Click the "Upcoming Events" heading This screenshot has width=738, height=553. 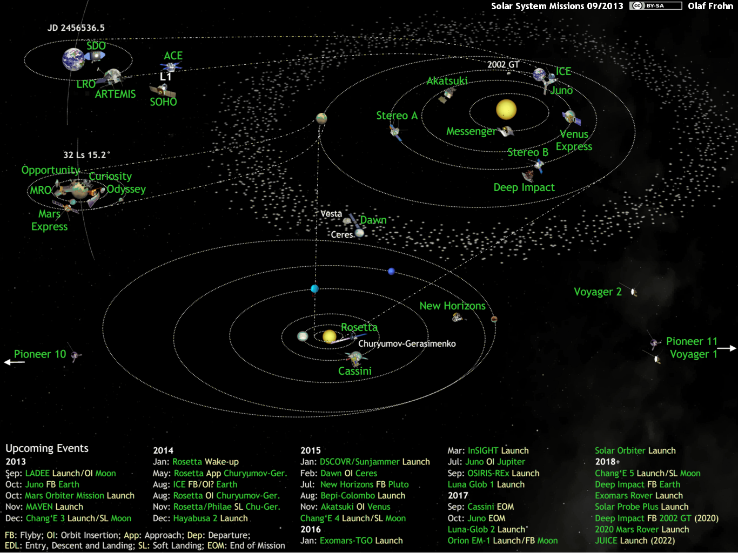(47, 448)
